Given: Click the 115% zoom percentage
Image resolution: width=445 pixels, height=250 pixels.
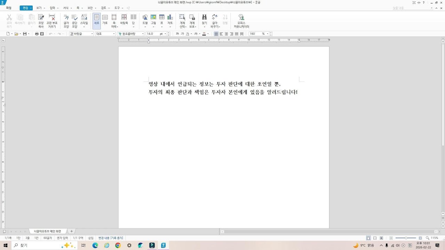Looking at the screenshot, I should pyautogui.click(x=435, y=238).
